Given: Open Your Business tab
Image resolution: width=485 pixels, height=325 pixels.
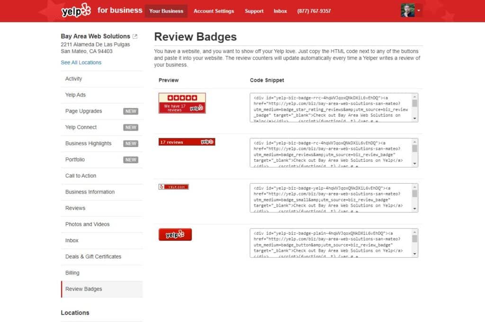Looking at the screenshot, I should pyautogui.click(x=166, y=11).
